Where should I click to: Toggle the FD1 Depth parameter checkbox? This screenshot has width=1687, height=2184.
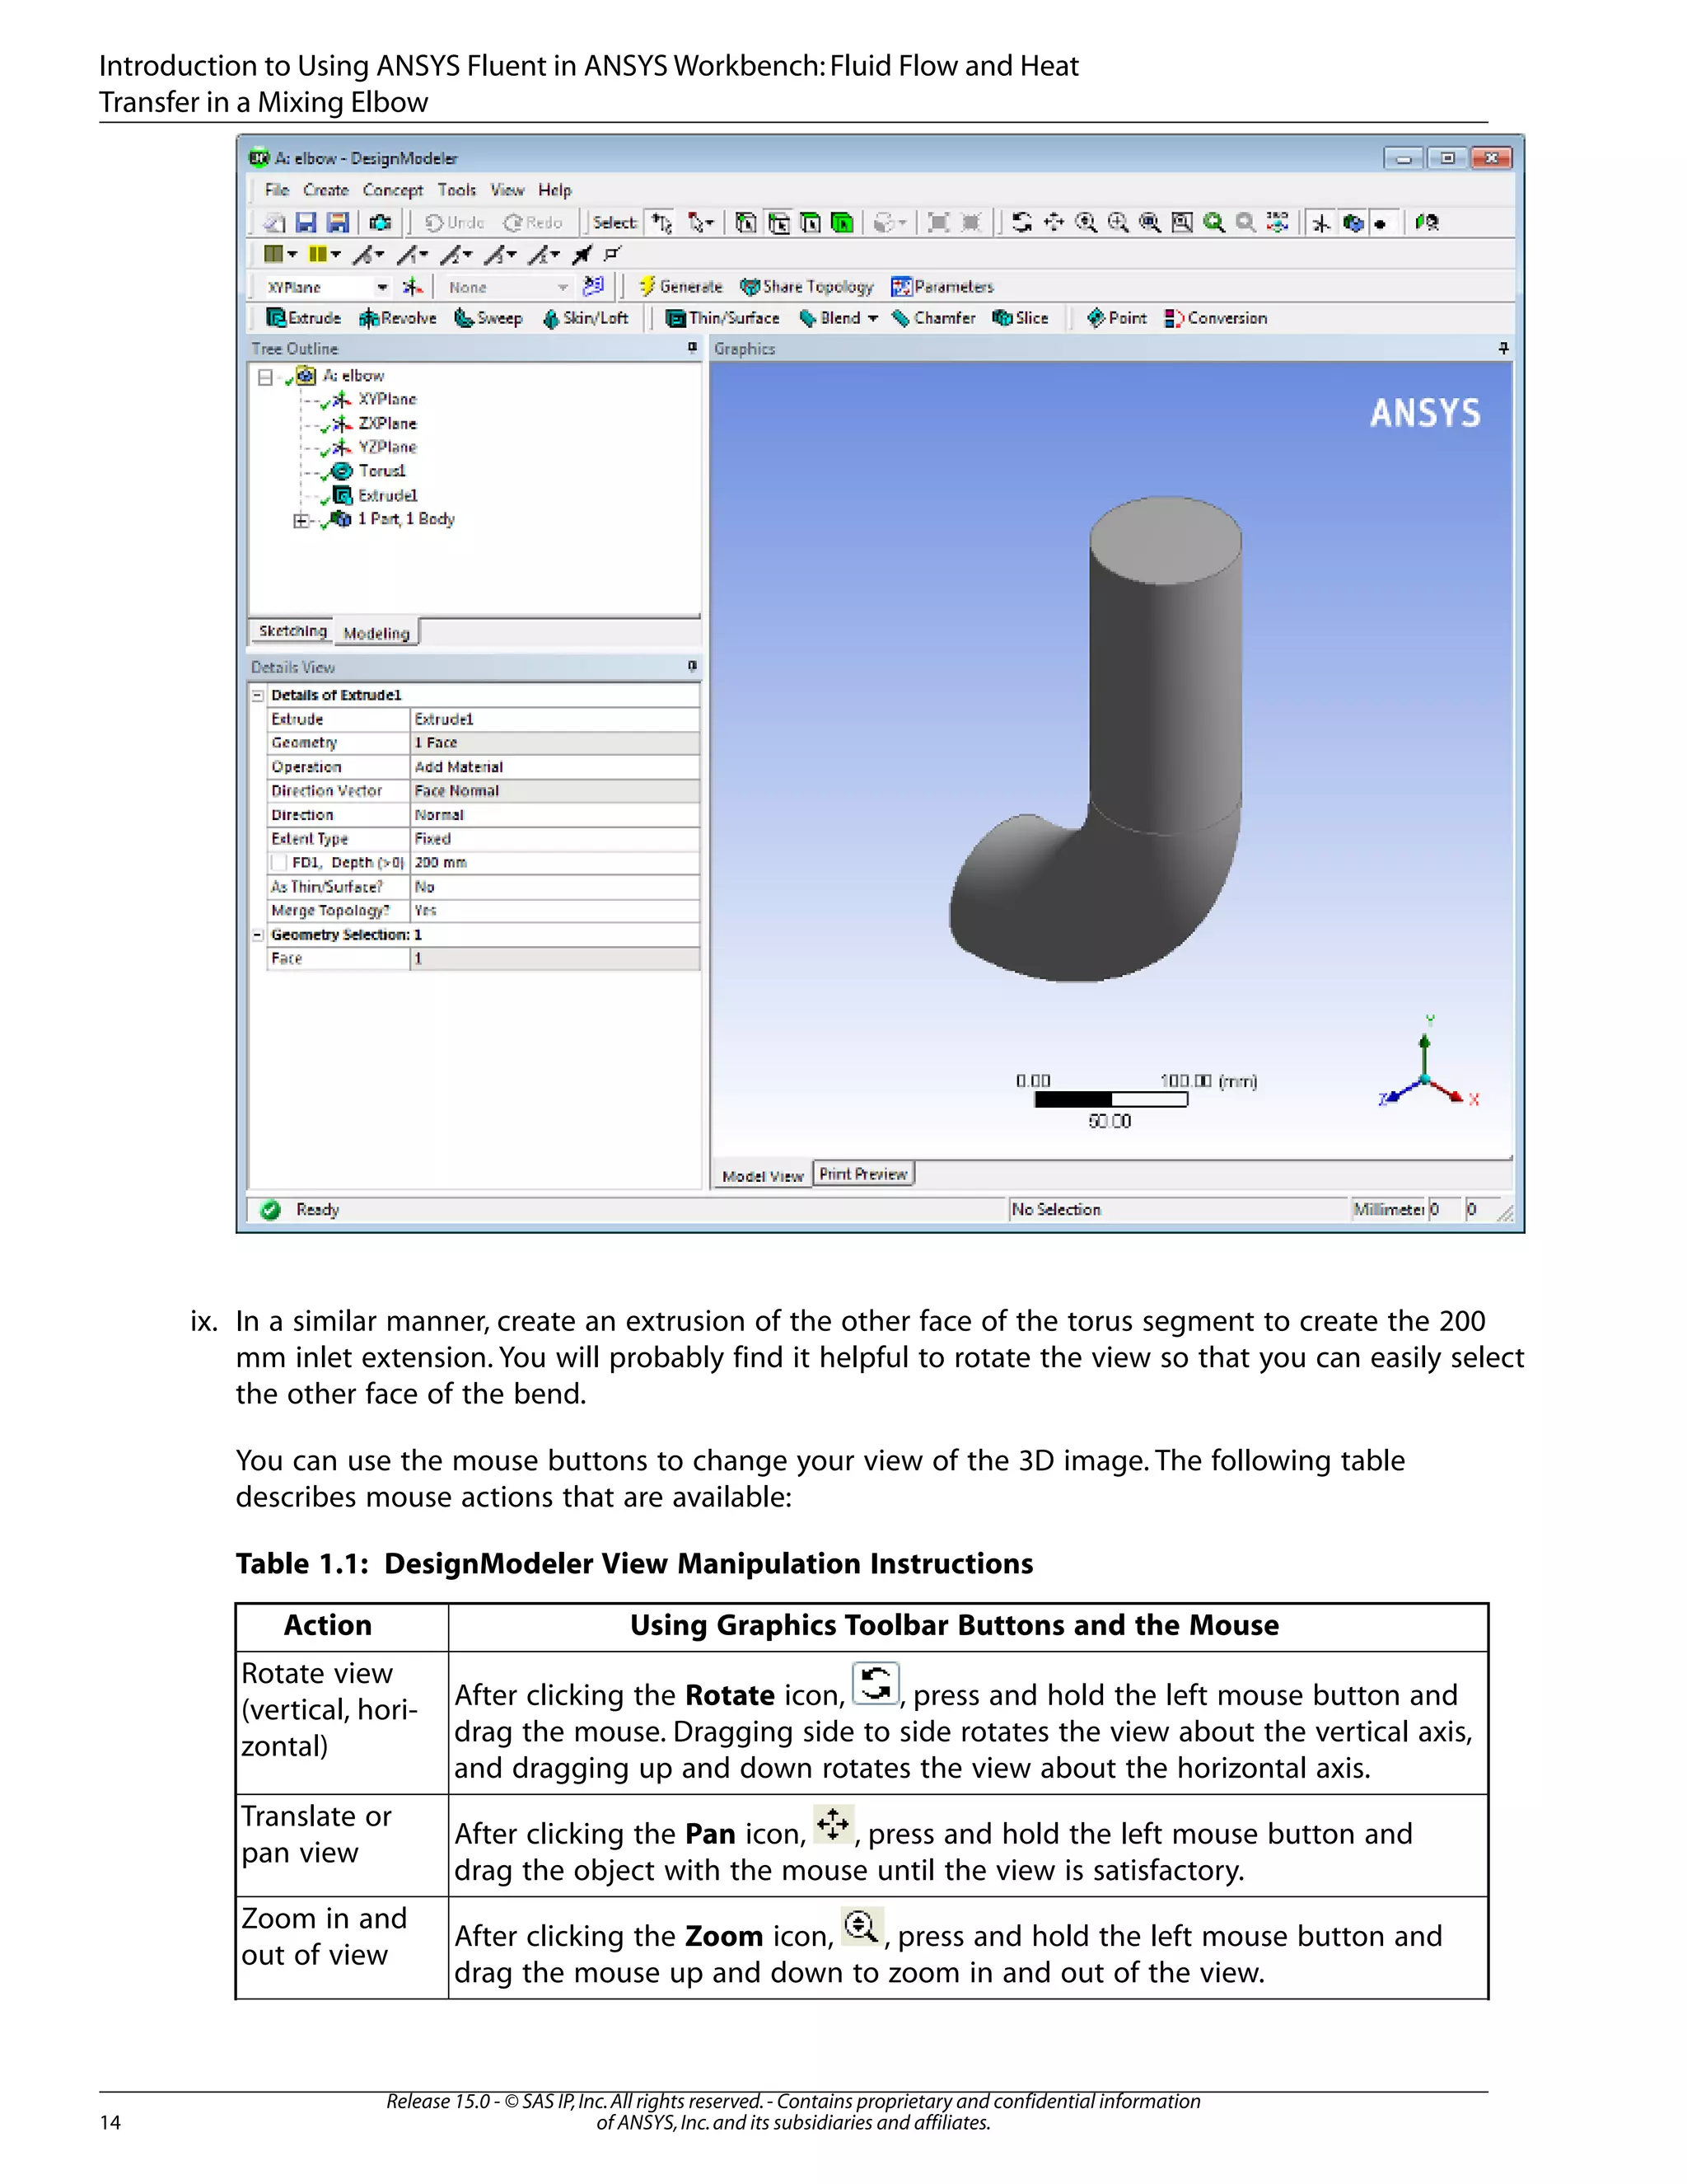click(x=279, y=862)
